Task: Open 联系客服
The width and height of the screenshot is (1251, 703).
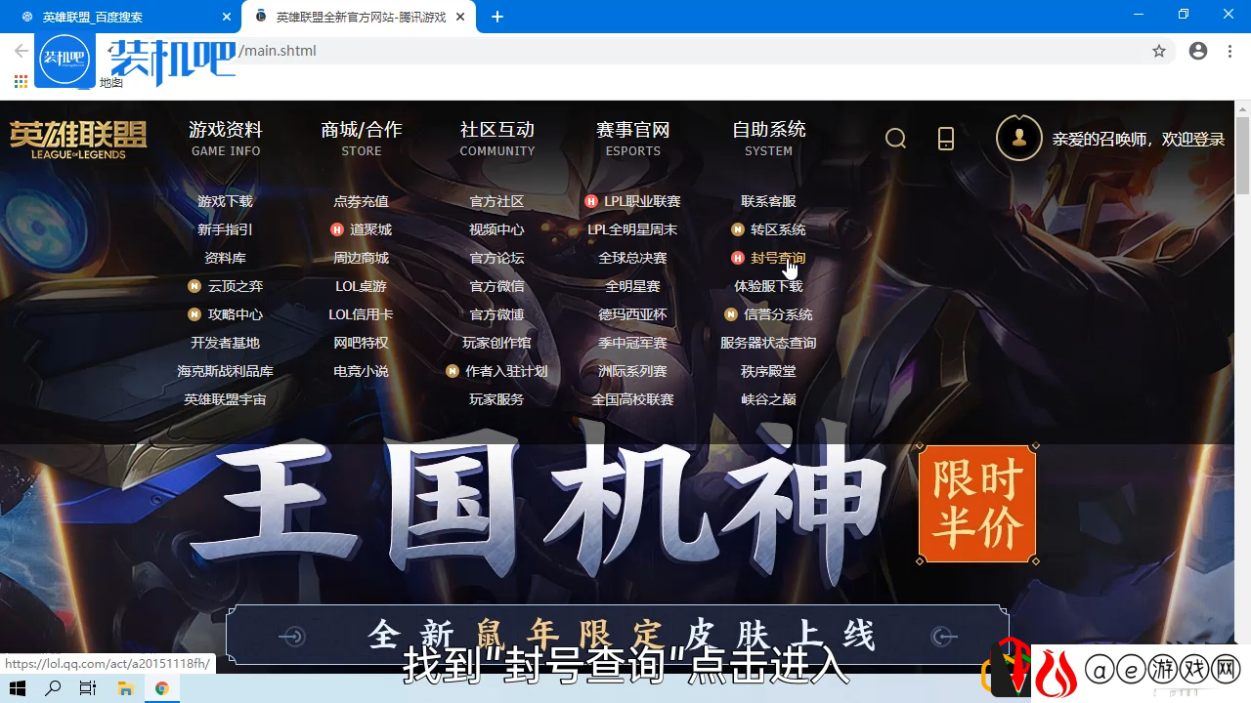Action: [x=769, y=201]
